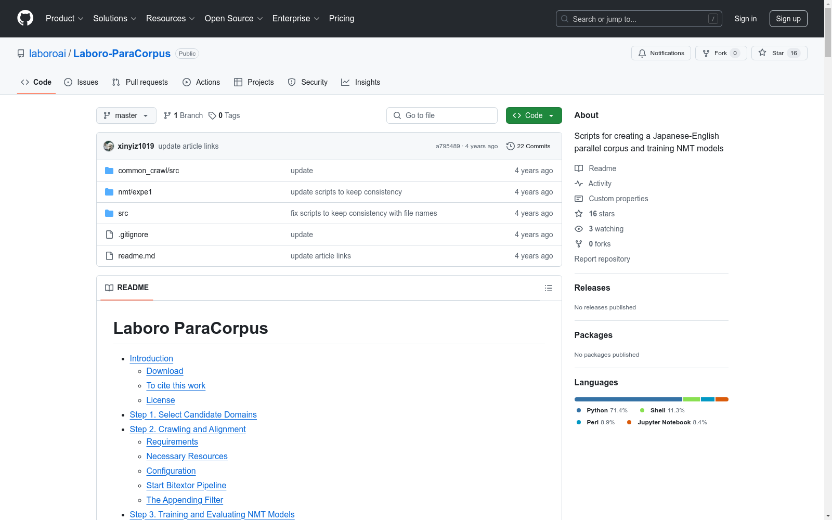Screen dimensions: 832x520
Task: Go to the Actions tab
Action: pos(201,82)
